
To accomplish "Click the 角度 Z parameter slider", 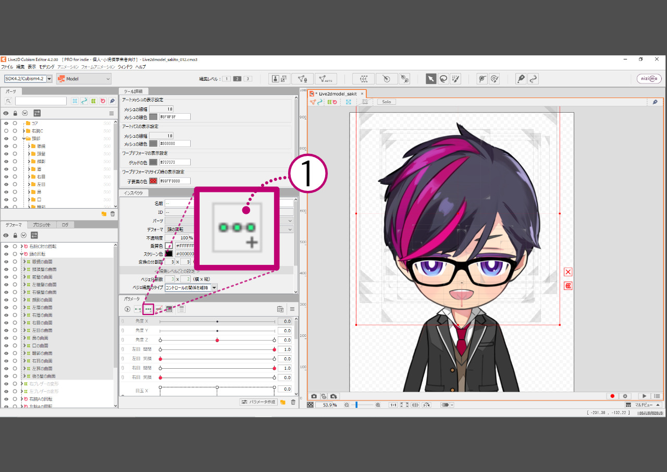I will pyautogui.click(x=217, y=340).
